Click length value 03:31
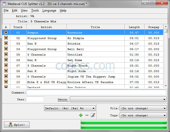This screenshot has height=132, width=170. (x=134, y=66)
